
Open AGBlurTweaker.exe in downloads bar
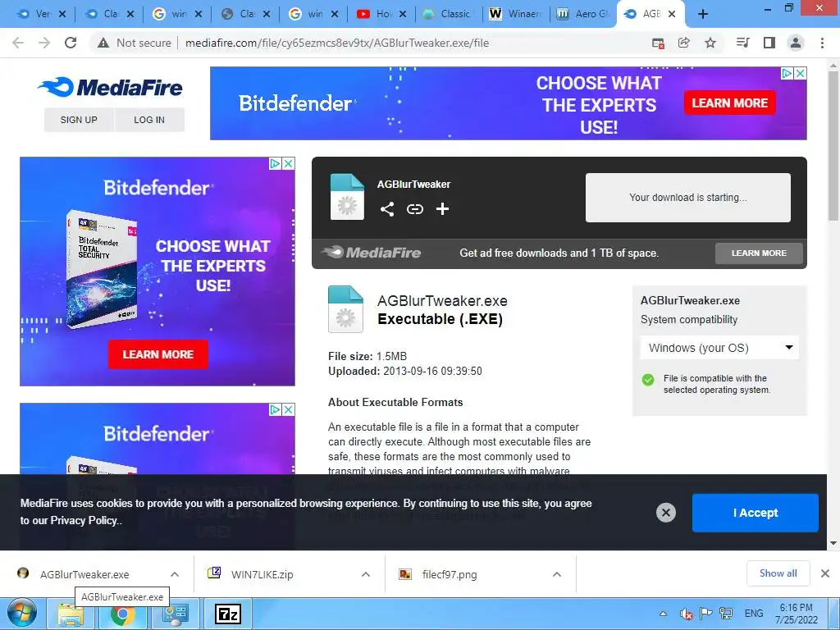click(x=84, y=574)
